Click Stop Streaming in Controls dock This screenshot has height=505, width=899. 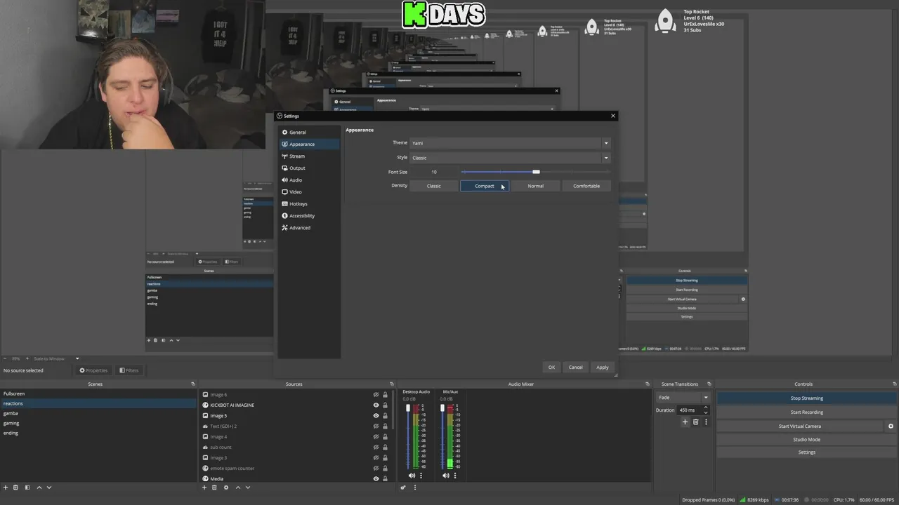(806, 398)
